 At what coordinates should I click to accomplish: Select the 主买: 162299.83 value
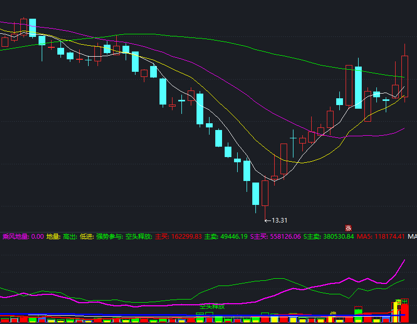[178, 237]
